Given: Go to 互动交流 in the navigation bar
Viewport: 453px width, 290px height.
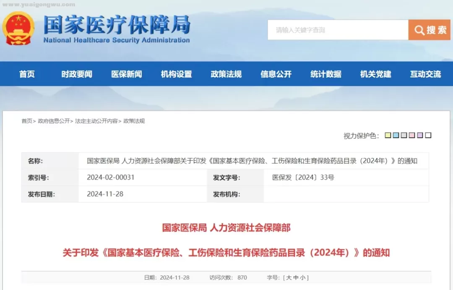Looking at the screenshot, I should [x=426, y=74].
